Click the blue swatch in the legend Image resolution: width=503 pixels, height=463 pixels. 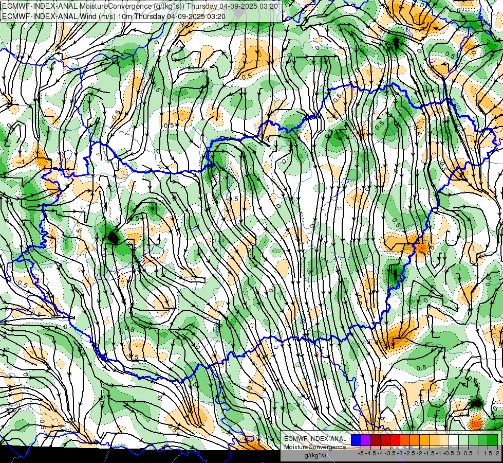356,440
